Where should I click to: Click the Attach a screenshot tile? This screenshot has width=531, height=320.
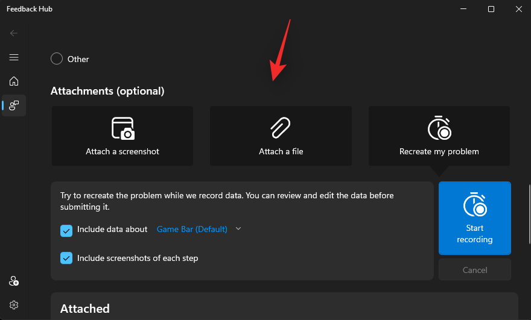pyautogui.click(x=122, y=136)
